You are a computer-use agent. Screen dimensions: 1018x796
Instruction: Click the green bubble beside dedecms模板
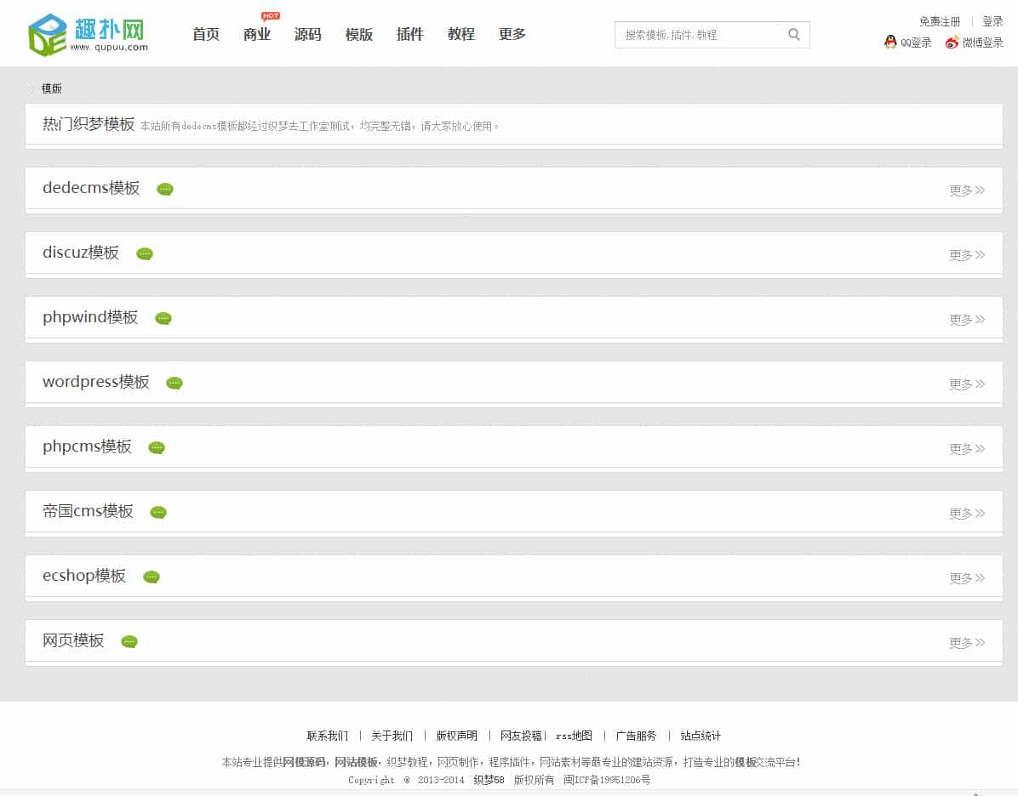point(165,189)
